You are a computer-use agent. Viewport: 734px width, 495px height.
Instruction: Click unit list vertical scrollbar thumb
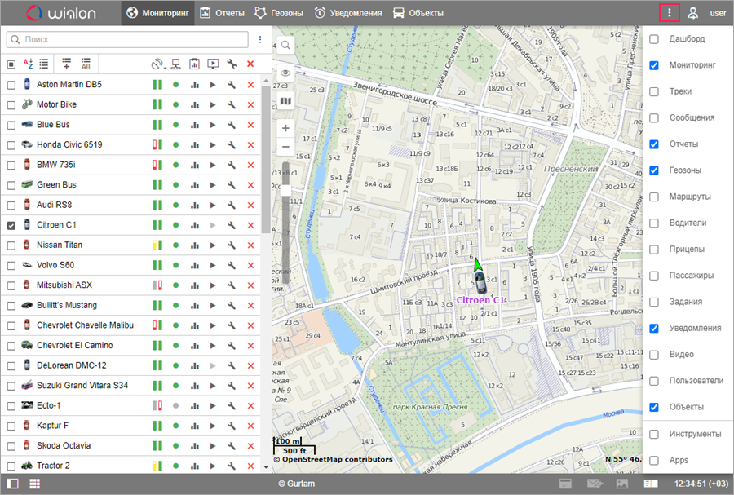(265, 159)
